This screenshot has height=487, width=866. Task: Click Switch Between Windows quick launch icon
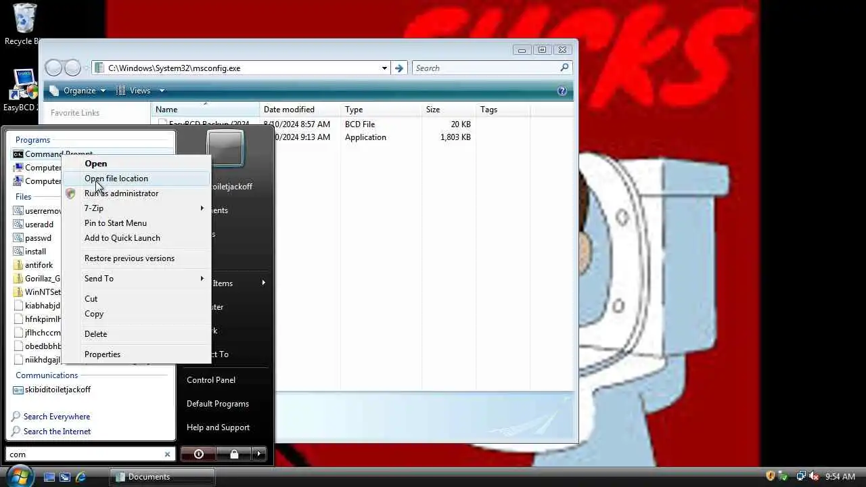click(x=65, y=477)
